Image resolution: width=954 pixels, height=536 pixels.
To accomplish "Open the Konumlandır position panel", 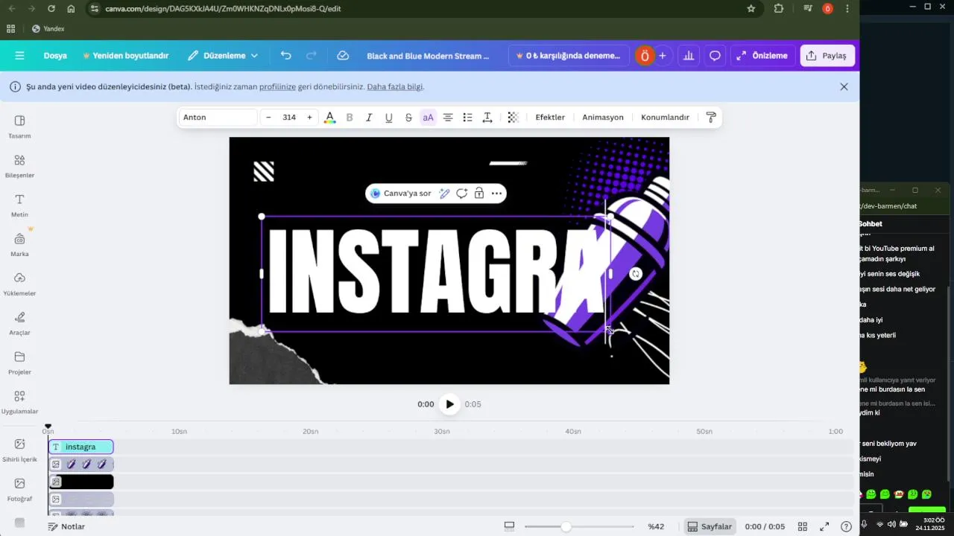I will pyautogui.click(x=665, y=118).
